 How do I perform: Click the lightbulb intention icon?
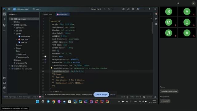pyautogui.click(x=51, y=68)
